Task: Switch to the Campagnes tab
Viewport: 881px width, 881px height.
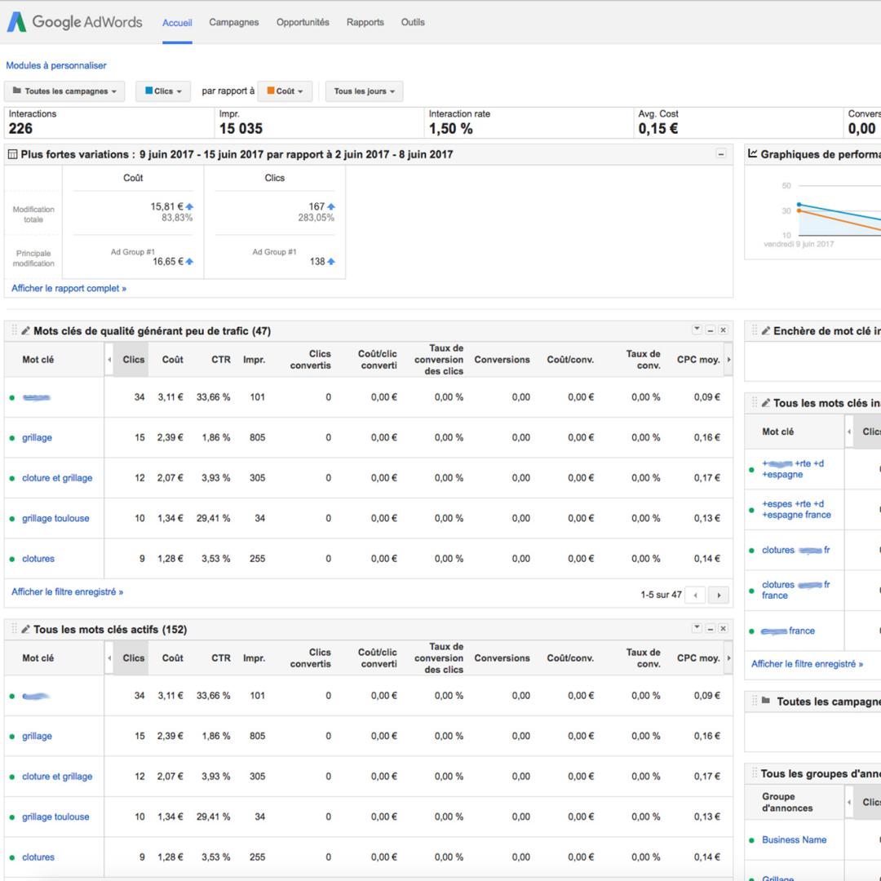Action: [234, 23]
